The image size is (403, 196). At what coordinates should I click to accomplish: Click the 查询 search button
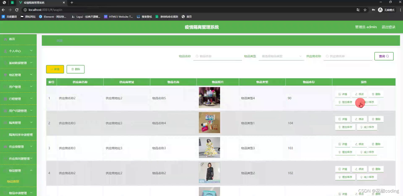point(384,56)
